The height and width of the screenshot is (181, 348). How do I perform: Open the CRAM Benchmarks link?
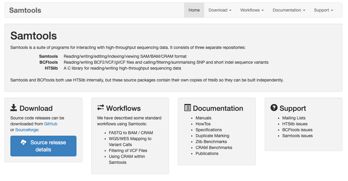[x=214, y=148]
